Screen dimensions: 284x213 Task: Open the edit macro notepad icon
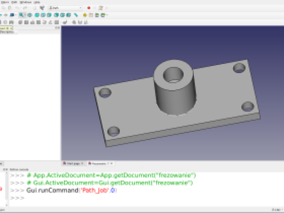(101, 8)
